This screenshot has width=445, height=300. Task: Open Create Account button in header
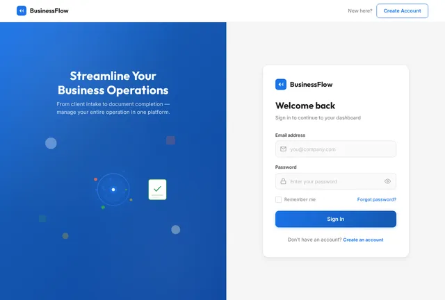coord(402,11)
